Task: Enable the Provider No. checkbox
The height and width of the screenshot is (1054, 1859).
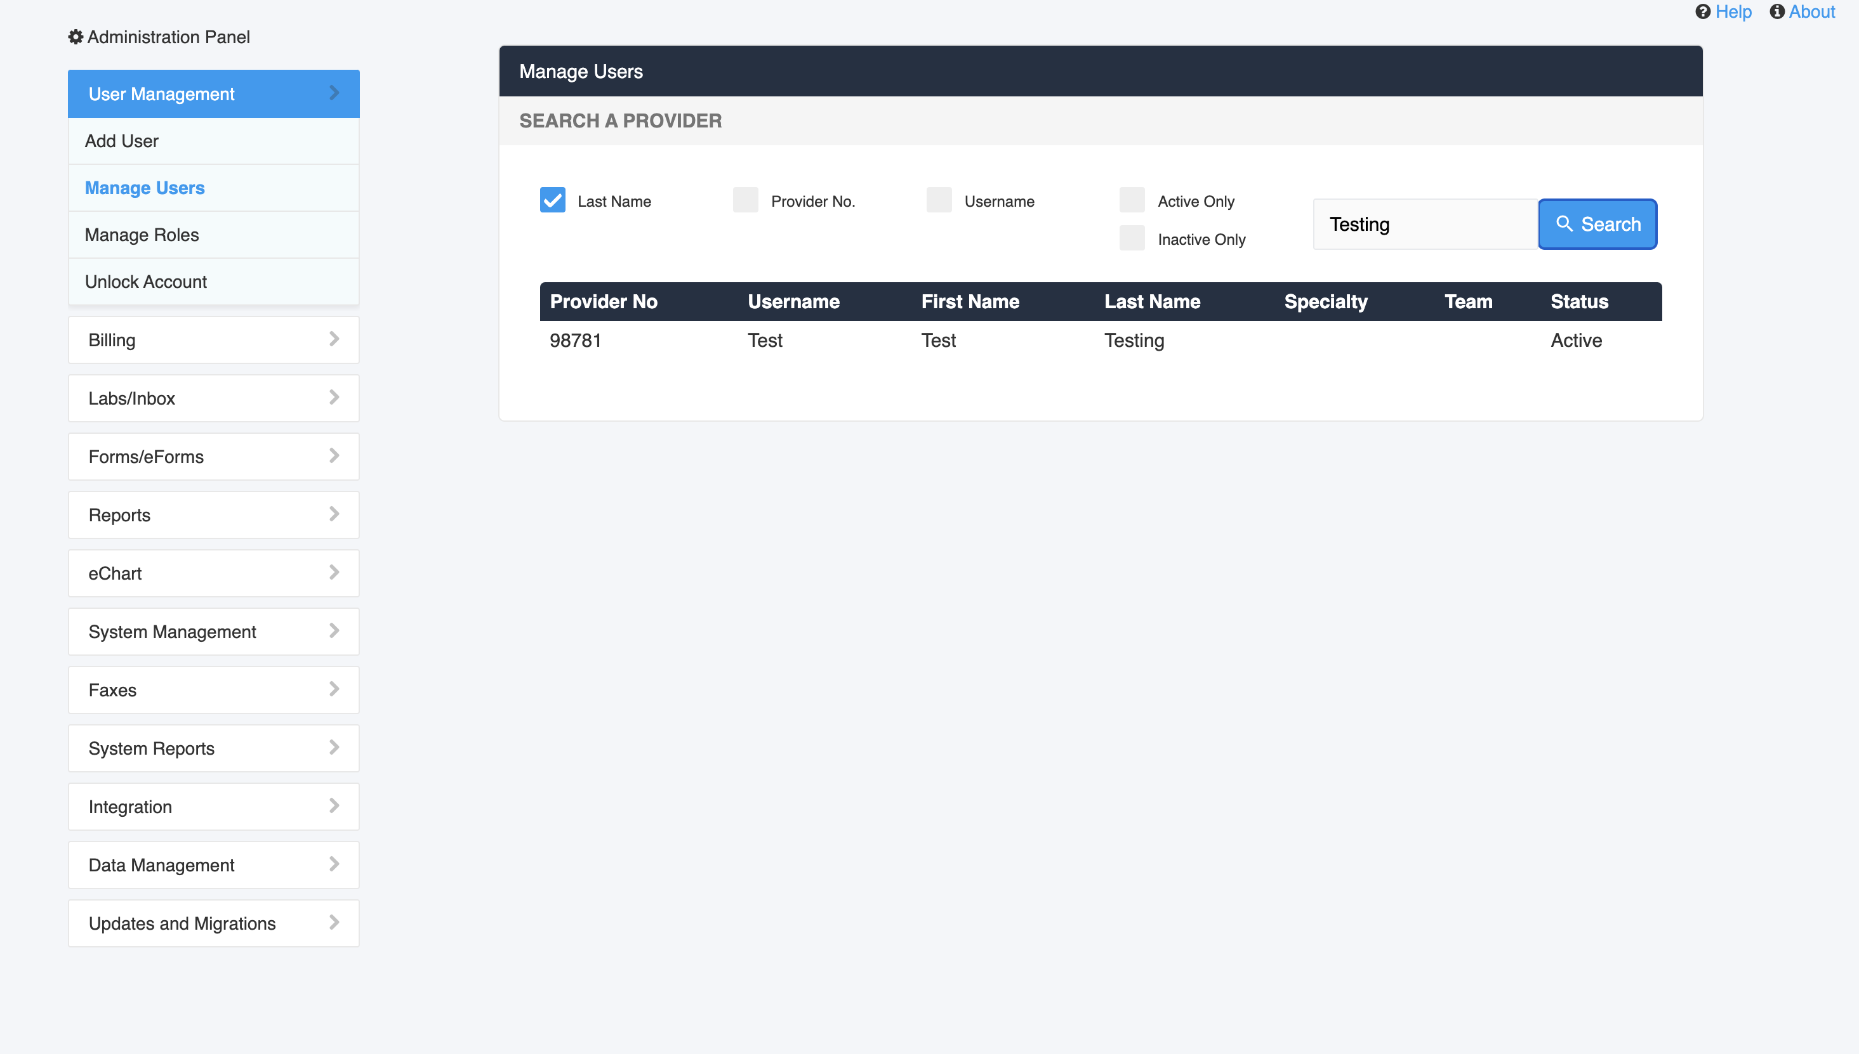Action: click(x=746, y=200)
